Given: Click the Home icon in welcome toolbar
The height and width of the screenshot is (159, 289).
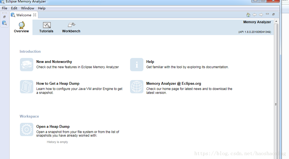Looking at the screenshot, I should point(248,15).
